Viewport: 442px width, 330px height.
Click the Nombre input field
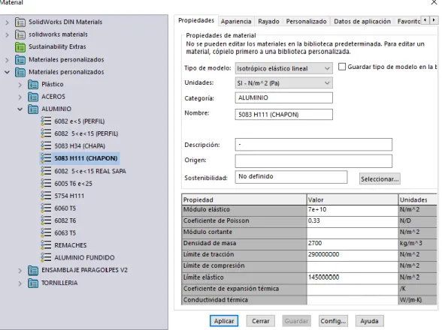283,114
